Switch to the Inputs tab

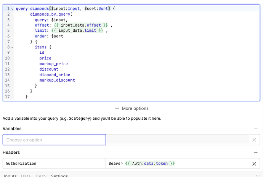[x=10, y=175]
